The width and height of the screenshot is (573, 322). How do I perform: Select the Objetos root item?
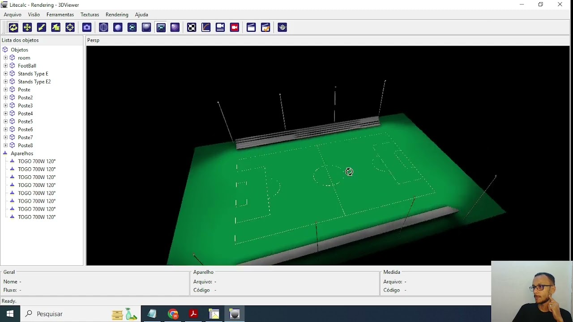click(19, 50)
